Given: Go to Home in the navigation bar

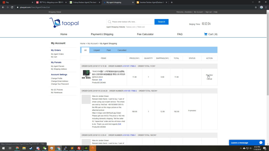Looking at the screenshot, I should (64, 34).
